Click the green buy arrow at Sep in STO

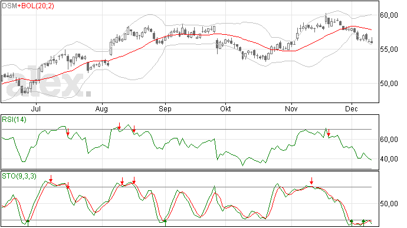point(165,222)
